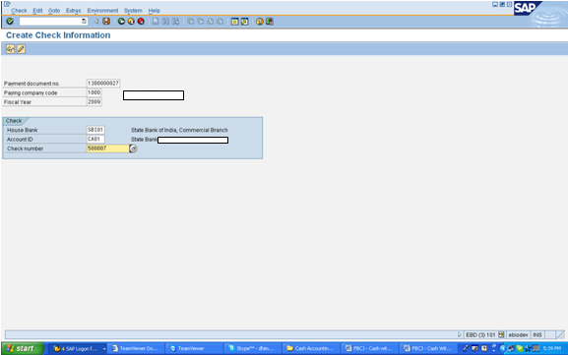Click the system tray clock showing 5:39 PM
Image resolution: width=568 pixels, height=355 pixels.
click(x=551, y=348)
